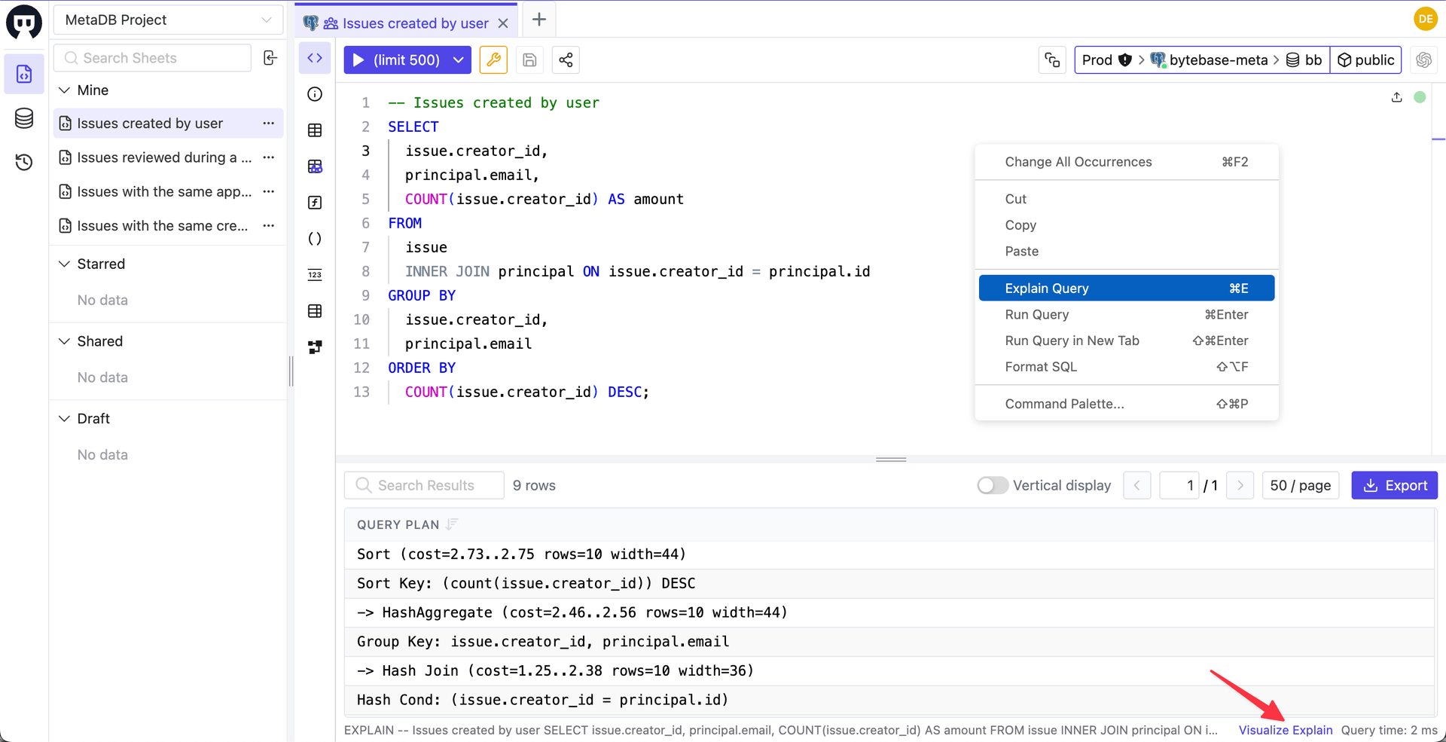This screenshot has height=742, width=1446.
Task: Click the share query icon in toolbar
Action: (566, 60)
